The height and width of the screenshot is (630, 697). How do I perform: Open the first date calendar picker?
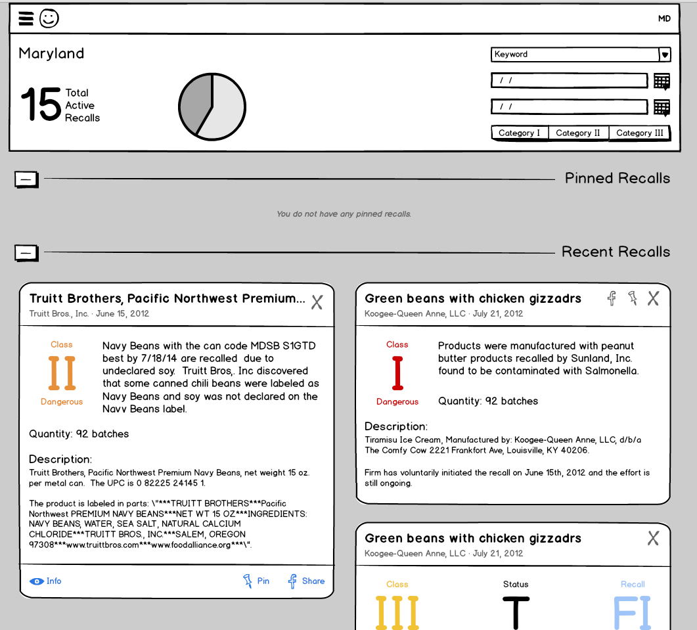pos(662,81)
